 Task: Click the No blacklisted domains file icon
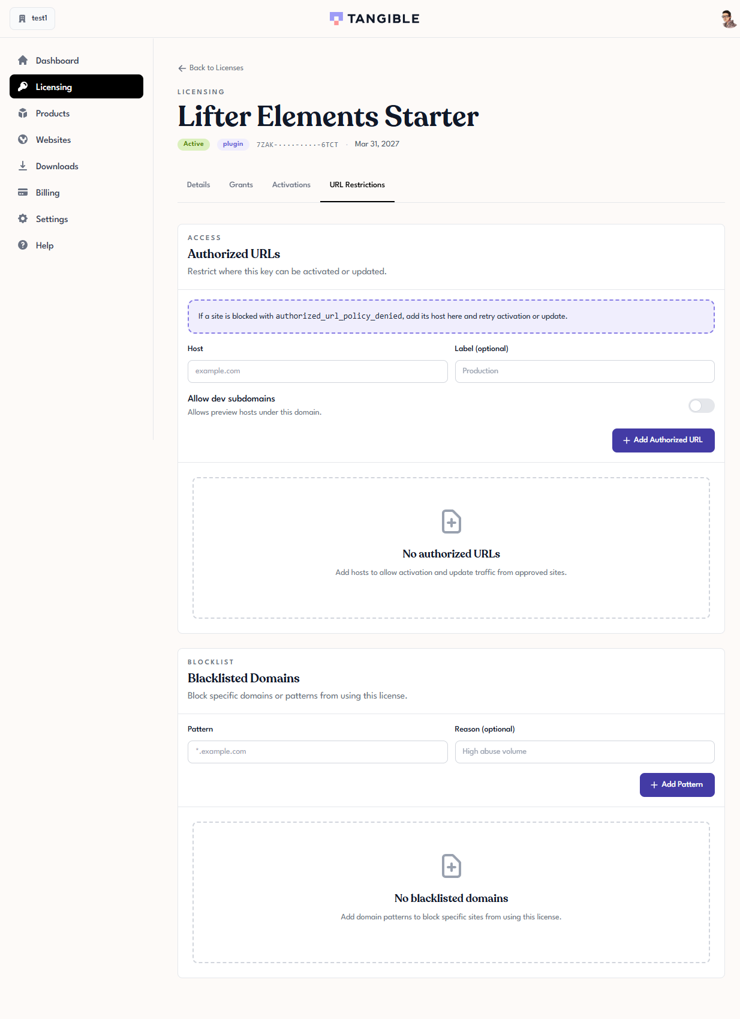click(x=452, y=866)
